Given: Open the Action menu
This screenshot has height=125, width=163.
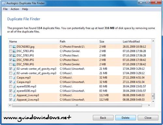Looking at the screenshot, I should 15,9.
